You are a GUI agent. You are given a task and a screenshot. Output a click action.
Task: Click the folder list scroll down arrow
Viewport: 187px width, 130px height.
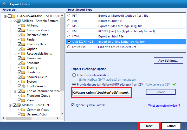tap(62, 114)
